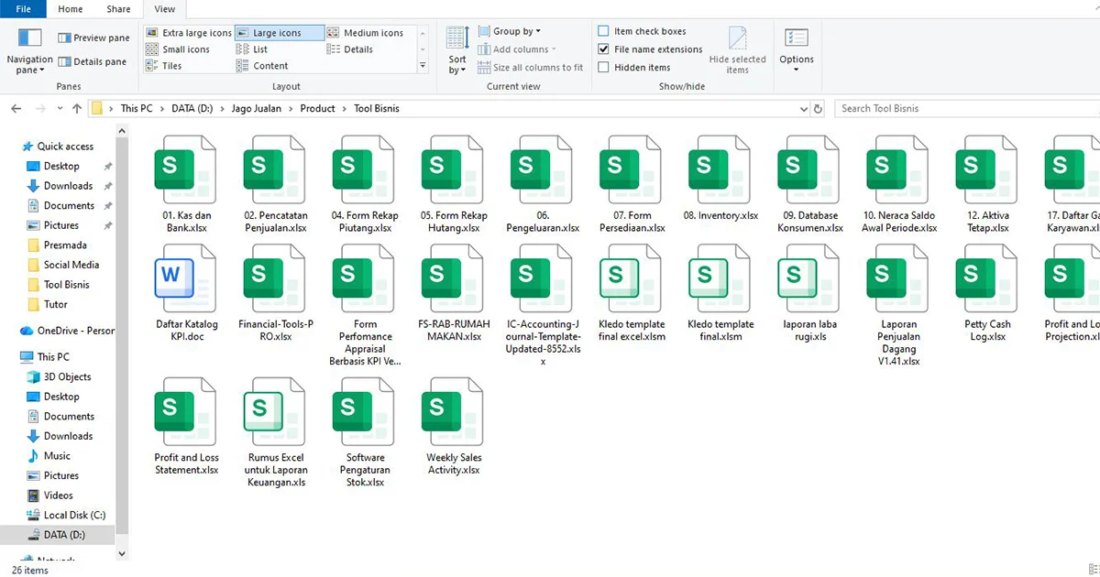Select 06. Pengeluaran.xlsx file icon
The image size is (1100, 577).
tap(542, 170)
